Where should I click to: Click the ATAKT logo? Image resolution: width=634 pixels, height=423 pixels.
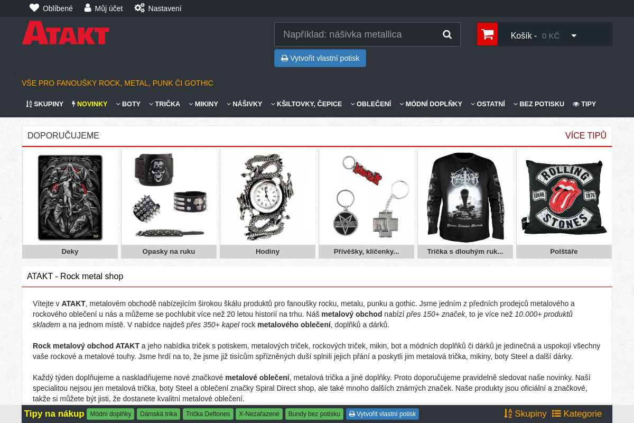[66, 33]
